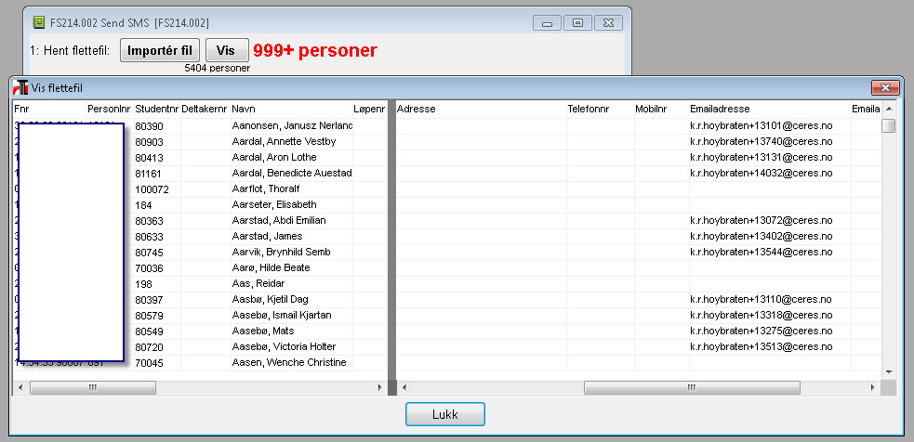This screenshot has height=442, width=914.
Task: Click the right pane horizontal scrollbar thumb
Action: [x=692, y=388]
